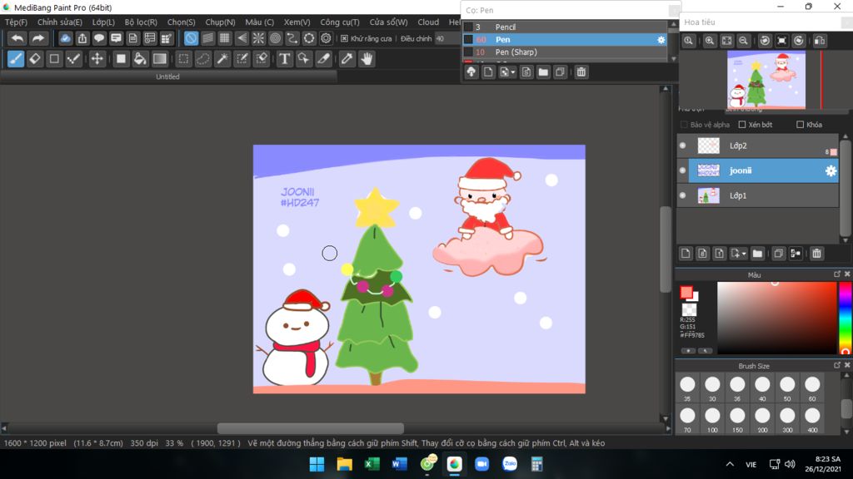Viewport: 853px width, 479px height.
Task: Select the Brush tool in the toolbar
Action: click(x=16, y=59)
